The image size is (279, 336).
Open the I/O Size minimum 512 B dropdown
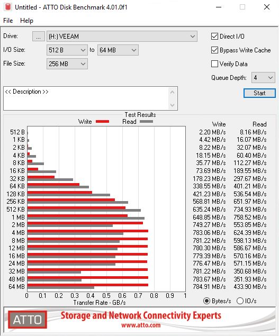(x=67, y=50)
